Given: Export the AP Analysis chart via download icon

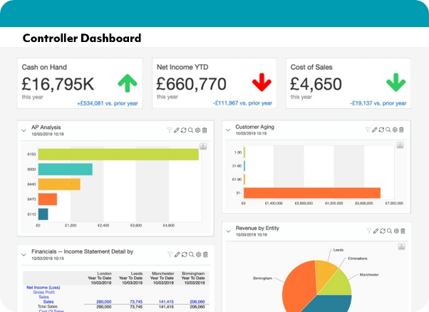Looking at the screenshot, I should pyautogui.click(x=203, y=146).
